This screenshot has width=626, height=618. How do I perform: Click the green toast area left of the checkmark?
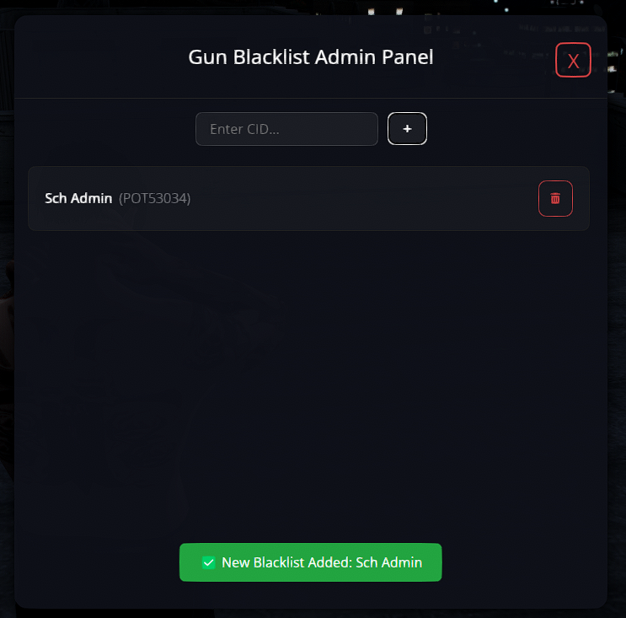[x=191, y=562]
